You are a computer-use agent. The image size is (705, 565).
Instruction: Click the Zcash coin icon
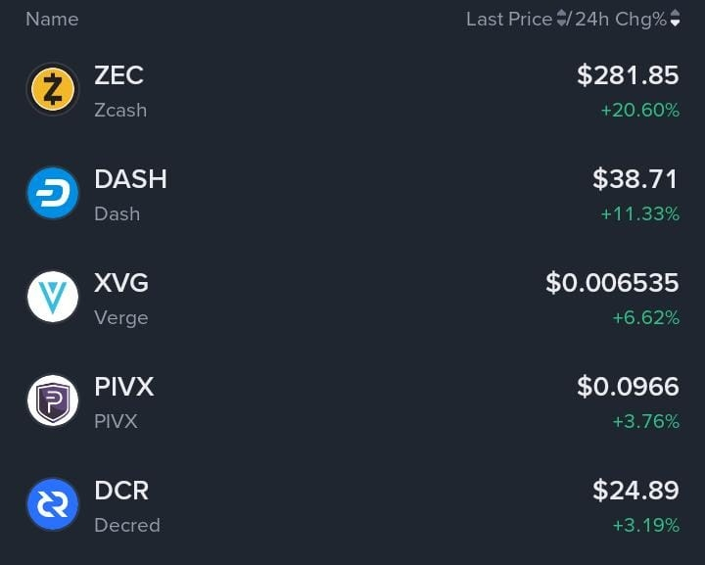pyautogui.click(x=52, y=89)
